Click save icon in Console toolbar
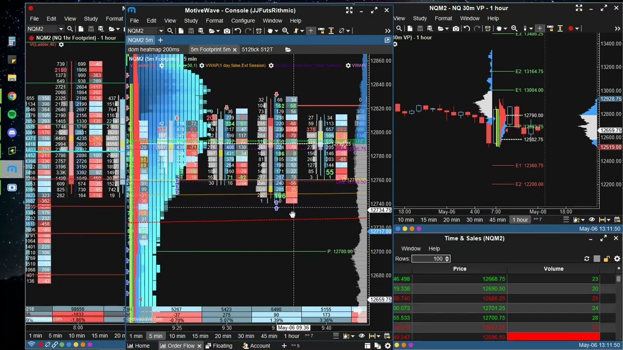The image size is (623, 350). coord(191,31)
